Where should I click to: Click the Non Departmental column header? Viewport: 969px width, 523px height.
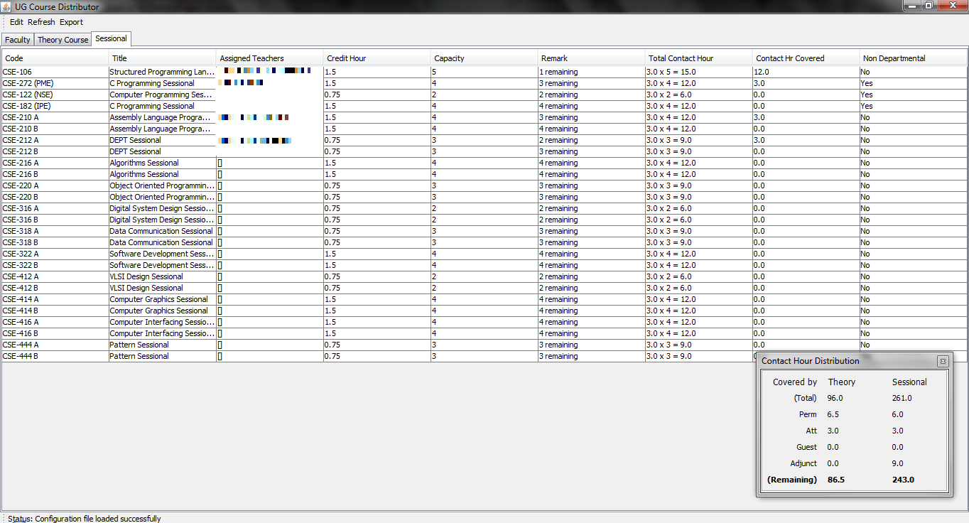click(x=913, y=58)
